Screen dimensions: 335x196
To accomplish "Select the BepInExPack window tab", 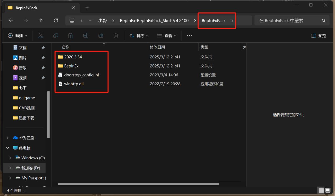I will point(42,8).
